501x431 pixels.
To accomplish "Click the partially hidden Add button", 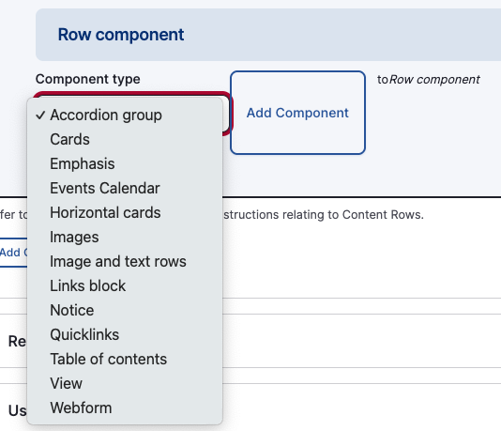I will [13, 253].
